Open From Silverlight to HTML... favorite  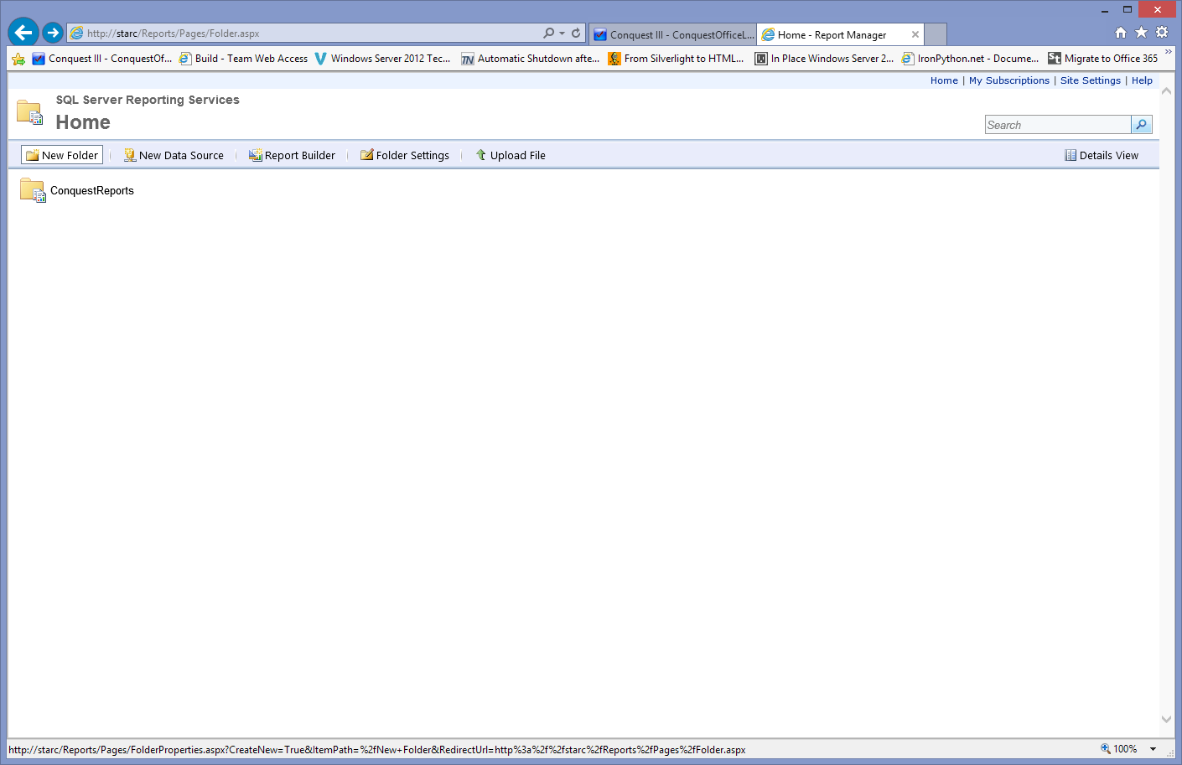676,59
